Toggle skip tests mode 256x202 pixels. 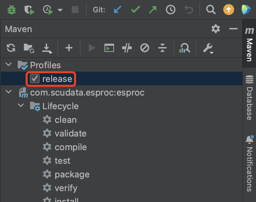click(x=145, y=48)
